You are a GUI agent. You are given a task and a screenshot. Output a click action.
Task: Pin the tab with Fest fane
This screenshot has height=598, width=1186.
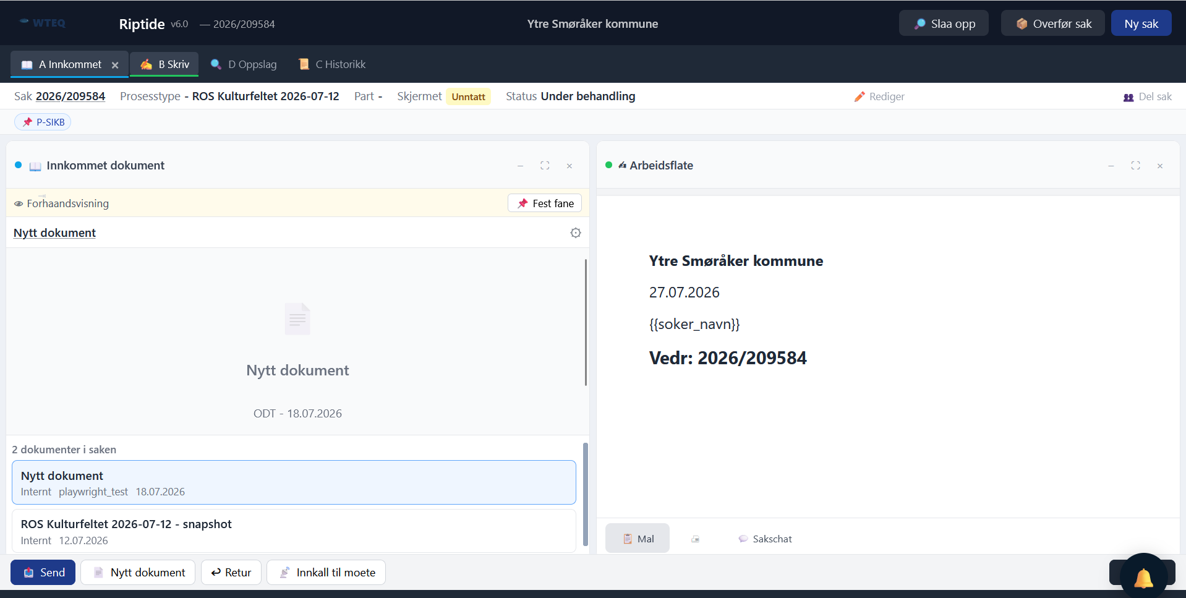coord(545,203)
